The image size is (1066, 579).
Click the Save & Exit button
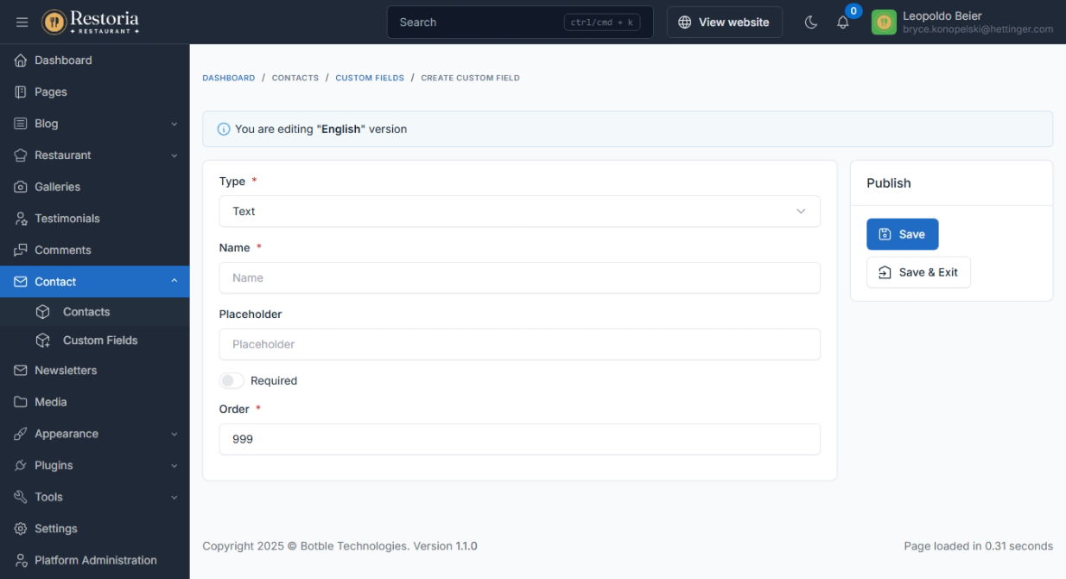[x=918, y=272]
